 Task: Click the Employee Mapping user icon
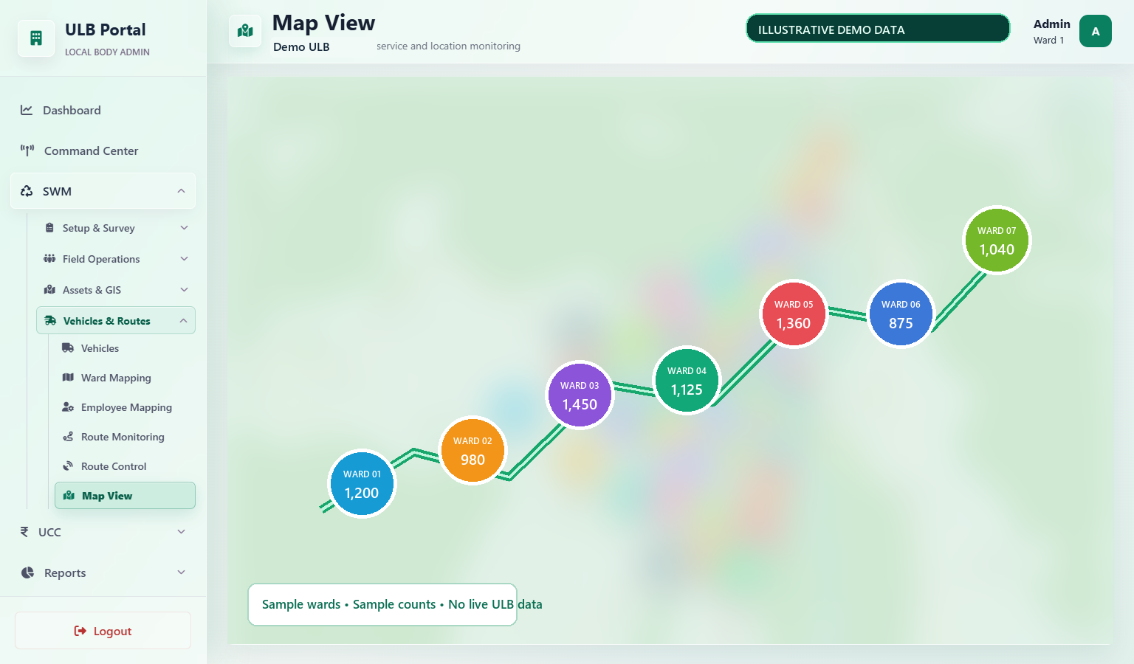pyautogui.click(x=68, y=407)
